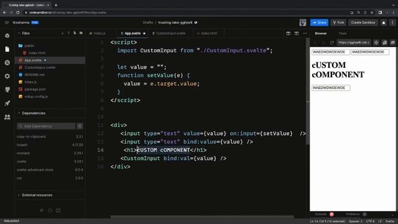
Task: Click the Create Sandbox button
Action: click(x=363, y=22)
